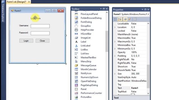
Task: Select the Tag property row
Action: (132, 84)
